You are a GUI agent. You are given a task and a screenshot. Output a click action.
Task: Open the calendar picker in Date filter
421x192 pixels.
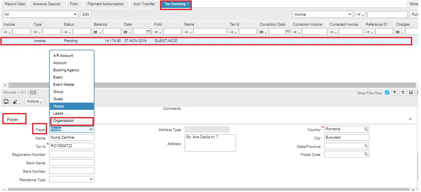pos(148,32)
